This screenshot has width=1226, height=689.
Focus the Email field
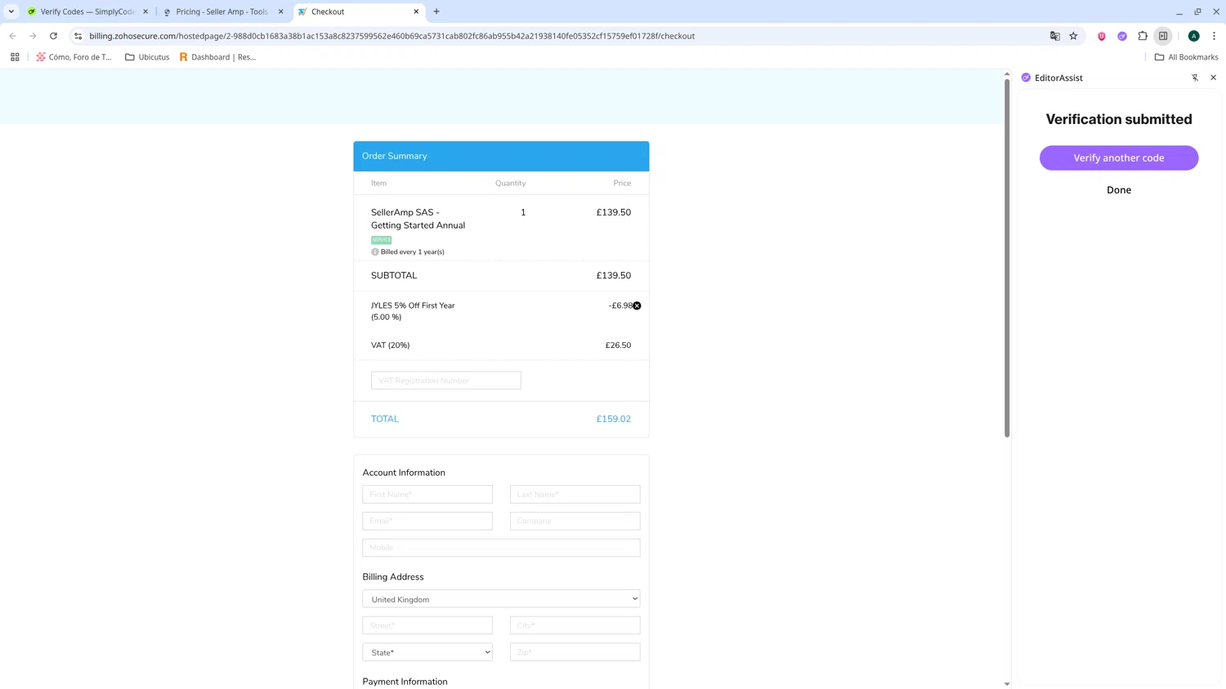(427, 521)
